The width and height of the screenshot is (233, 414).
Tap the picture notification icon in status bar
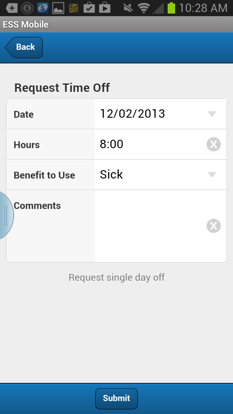coord(58,8)
